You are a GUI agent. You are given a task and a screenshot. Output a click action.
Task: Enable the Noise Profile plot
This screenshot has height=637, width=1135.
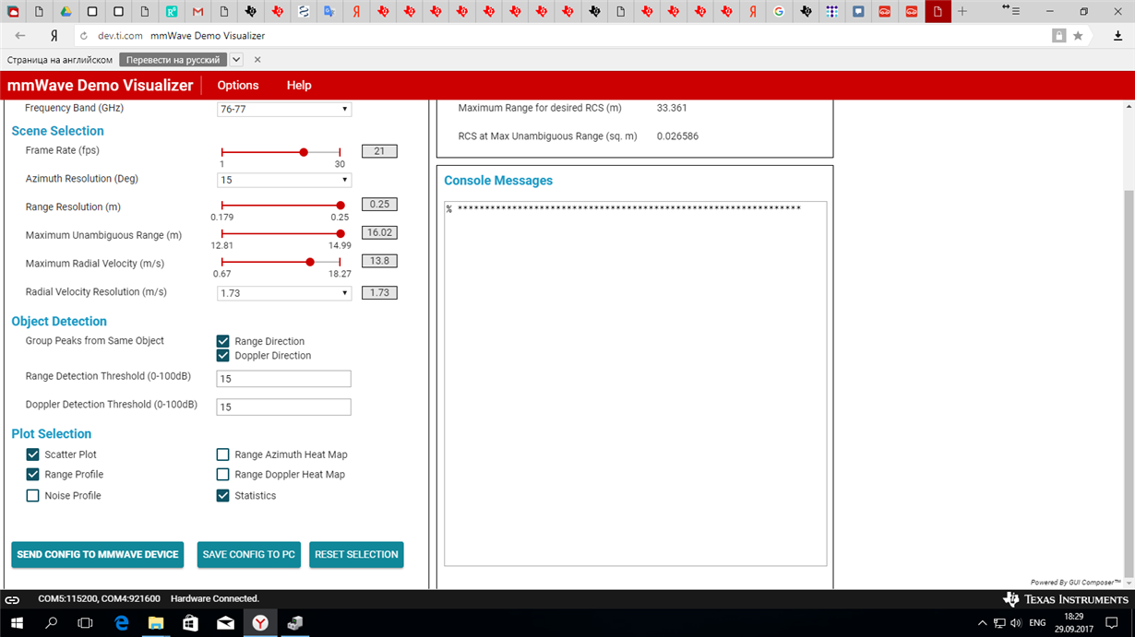(x=33, y=495)
